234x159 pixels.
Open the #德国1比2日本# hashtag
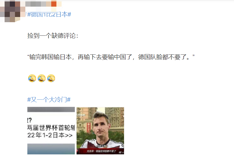[49, 14]
